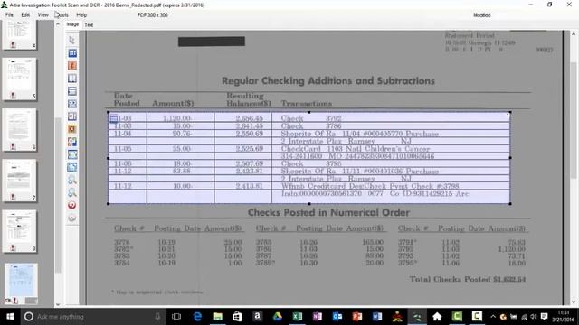Screen dimensions: 579x325
Task: Open the Edit menu
Action: (x=25, y=15)
